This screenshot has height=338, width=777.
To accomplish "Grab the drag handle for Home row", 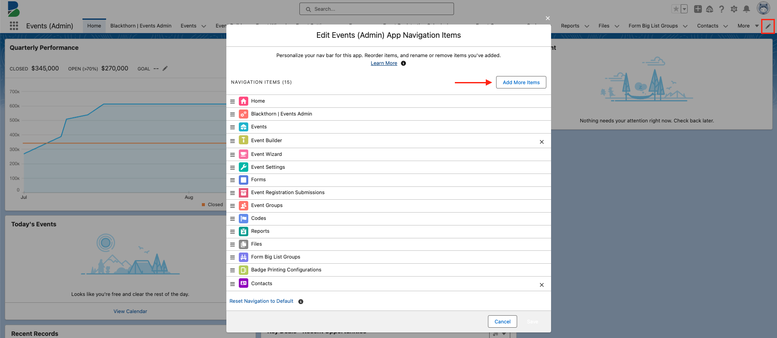I will pos(232,101).
